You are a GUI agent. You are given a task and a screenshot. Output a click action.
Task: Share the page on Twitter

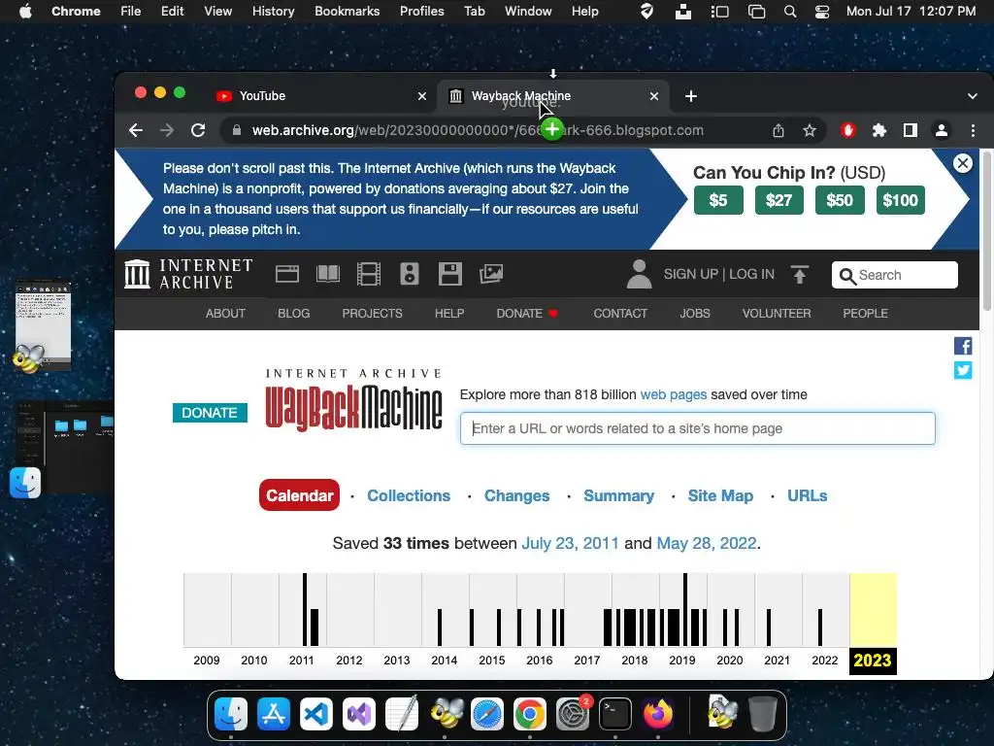[x=963, y=370]
